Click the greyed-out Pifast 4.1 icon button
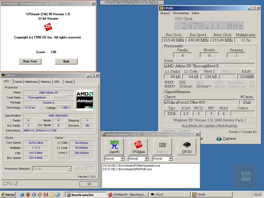The image size is (264, 198). click(x=162, y=147)
